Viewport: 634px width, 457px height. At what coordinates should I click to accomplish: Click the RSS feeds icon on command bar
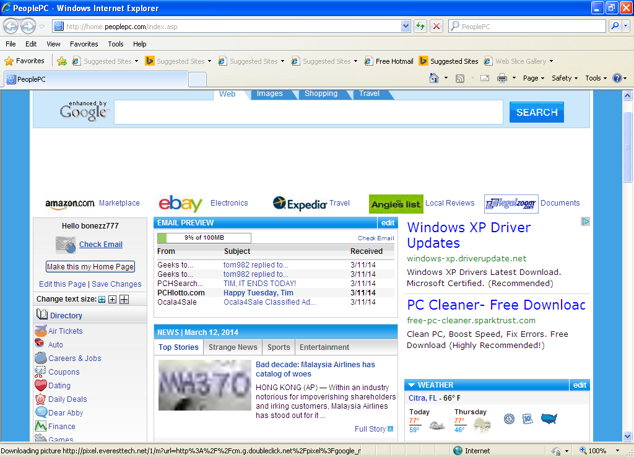tap(460, 79)
